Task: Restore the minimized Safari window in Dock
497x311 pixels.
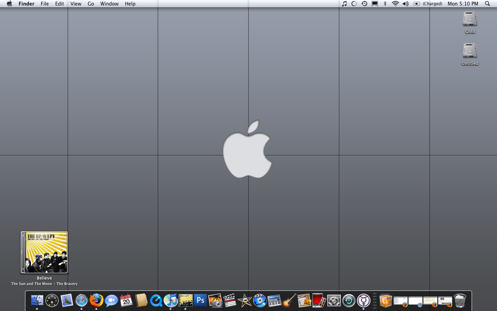Action: point(415,302)
